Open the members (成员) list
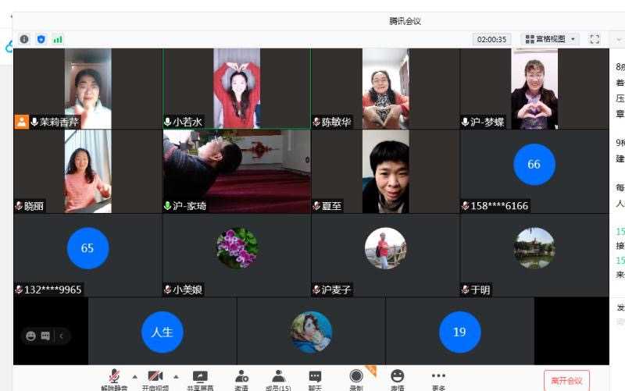The width and height of the screenshot is (625, 391). tap(278, 378)
